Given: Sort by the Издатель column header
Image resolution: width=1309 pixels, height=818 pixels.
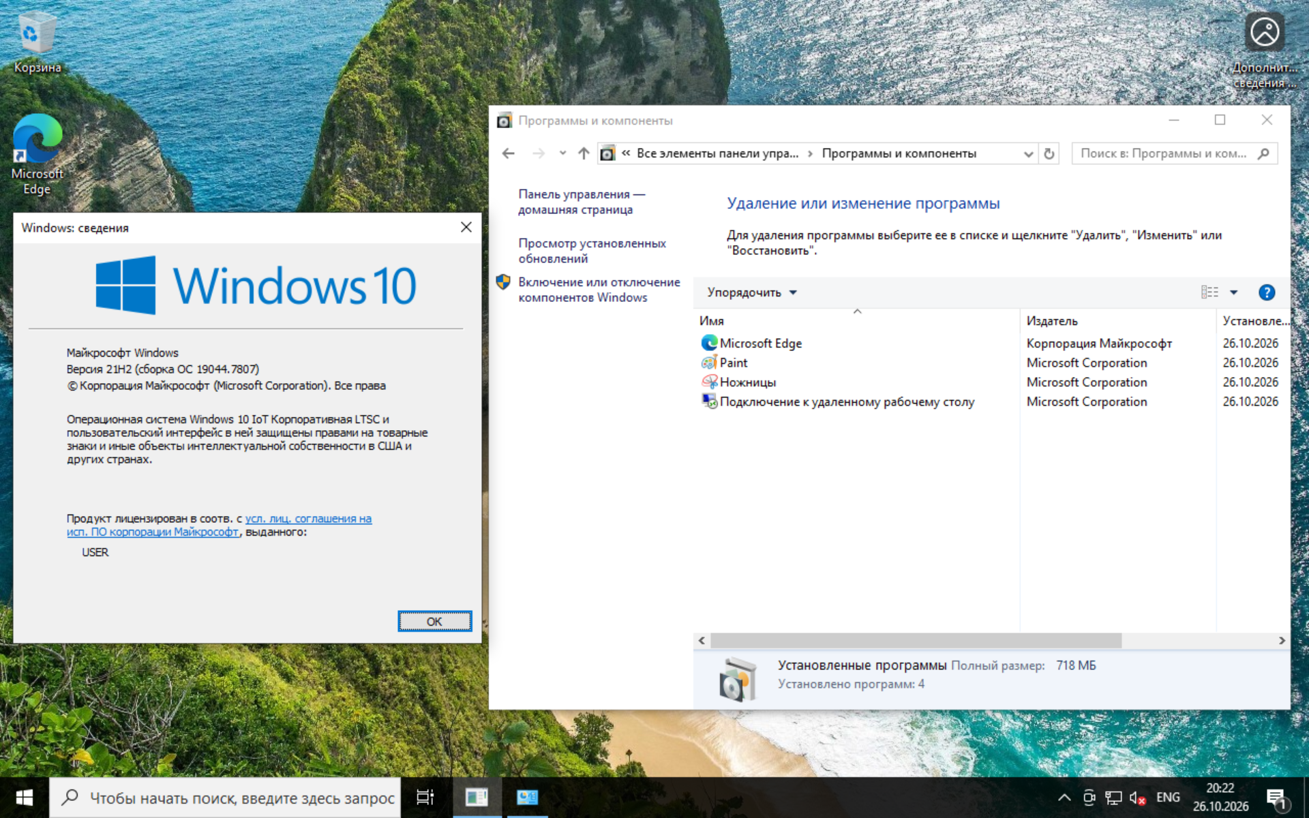Looking at the screenshot, I should click(1118, 320).
